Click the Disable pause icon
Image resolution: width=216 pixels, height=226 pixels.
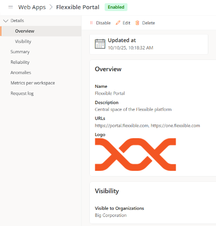click(92, 23)
